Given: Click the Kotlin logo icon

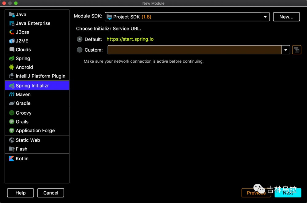Looking at the screenshot, I should click(x=12, y=158).
